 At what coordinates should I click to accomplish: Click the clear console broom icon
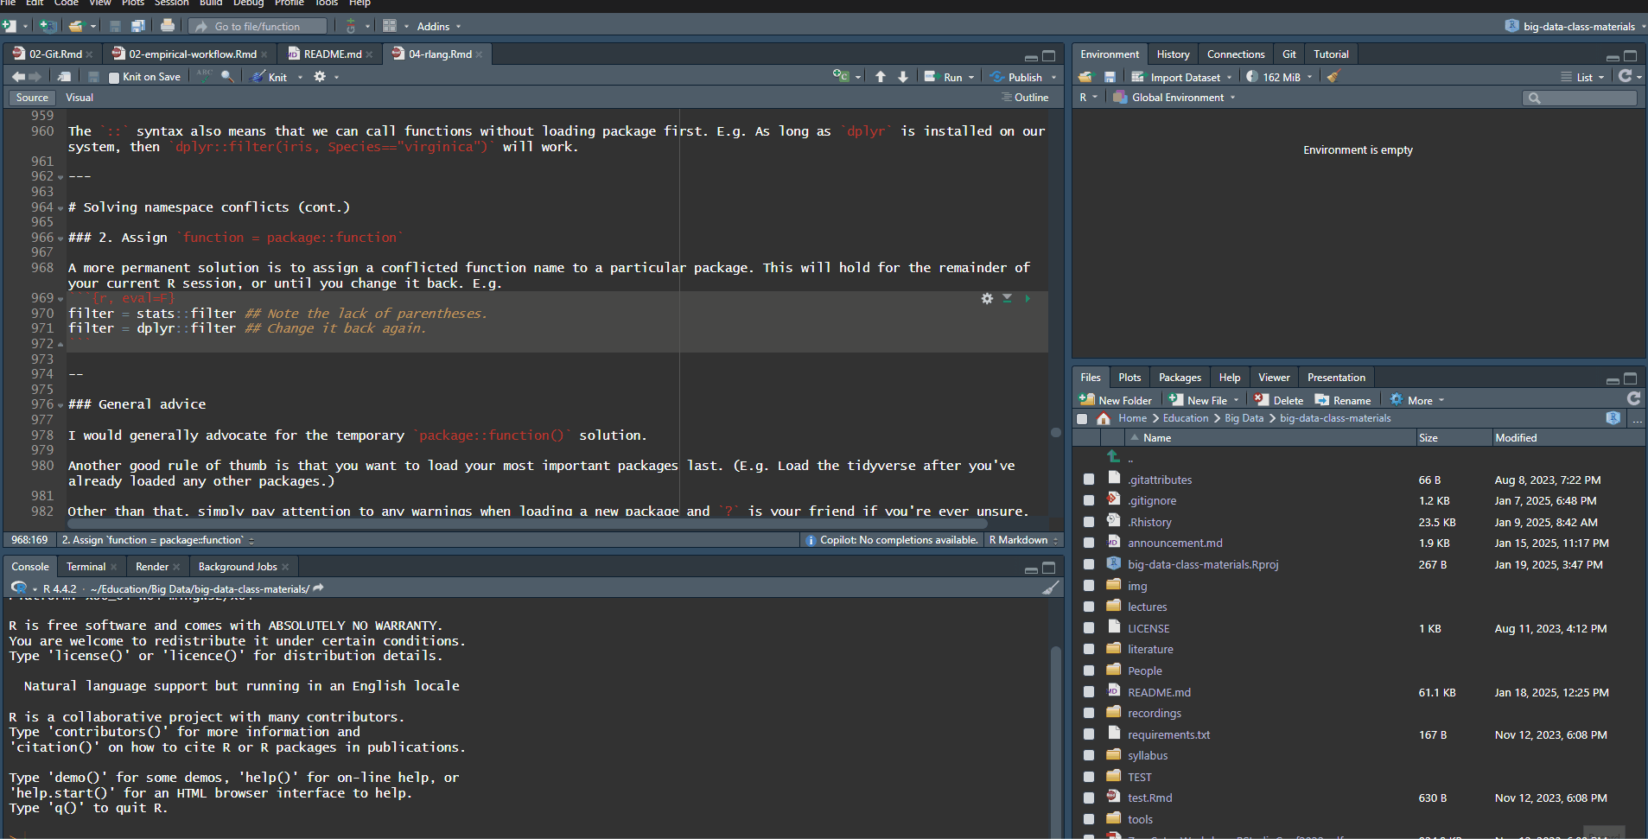[1051, 588]
